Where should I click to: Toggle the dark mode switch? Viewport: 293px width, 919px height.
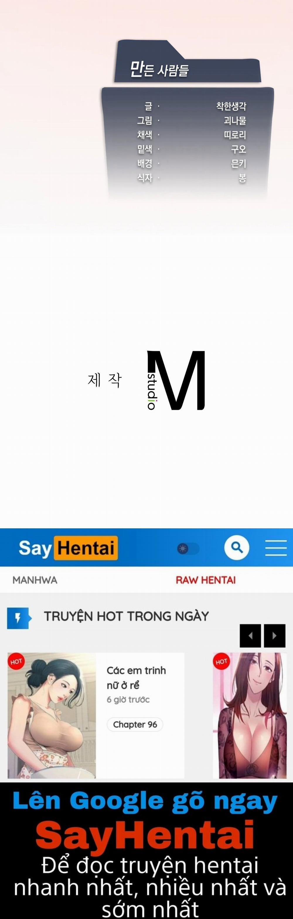pos(188,548)
